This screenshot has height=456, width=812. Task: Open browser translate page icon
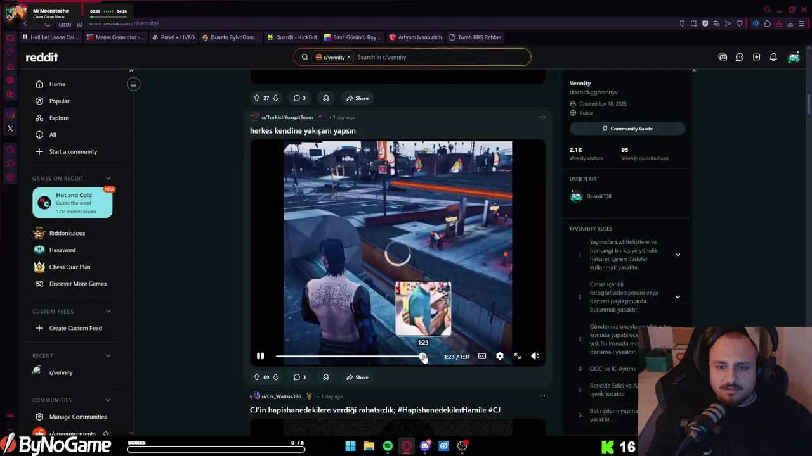716,23
